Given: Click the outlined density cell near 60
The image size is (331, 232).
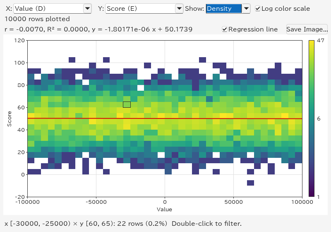Looking at the screenshot, I should point(127,104).
